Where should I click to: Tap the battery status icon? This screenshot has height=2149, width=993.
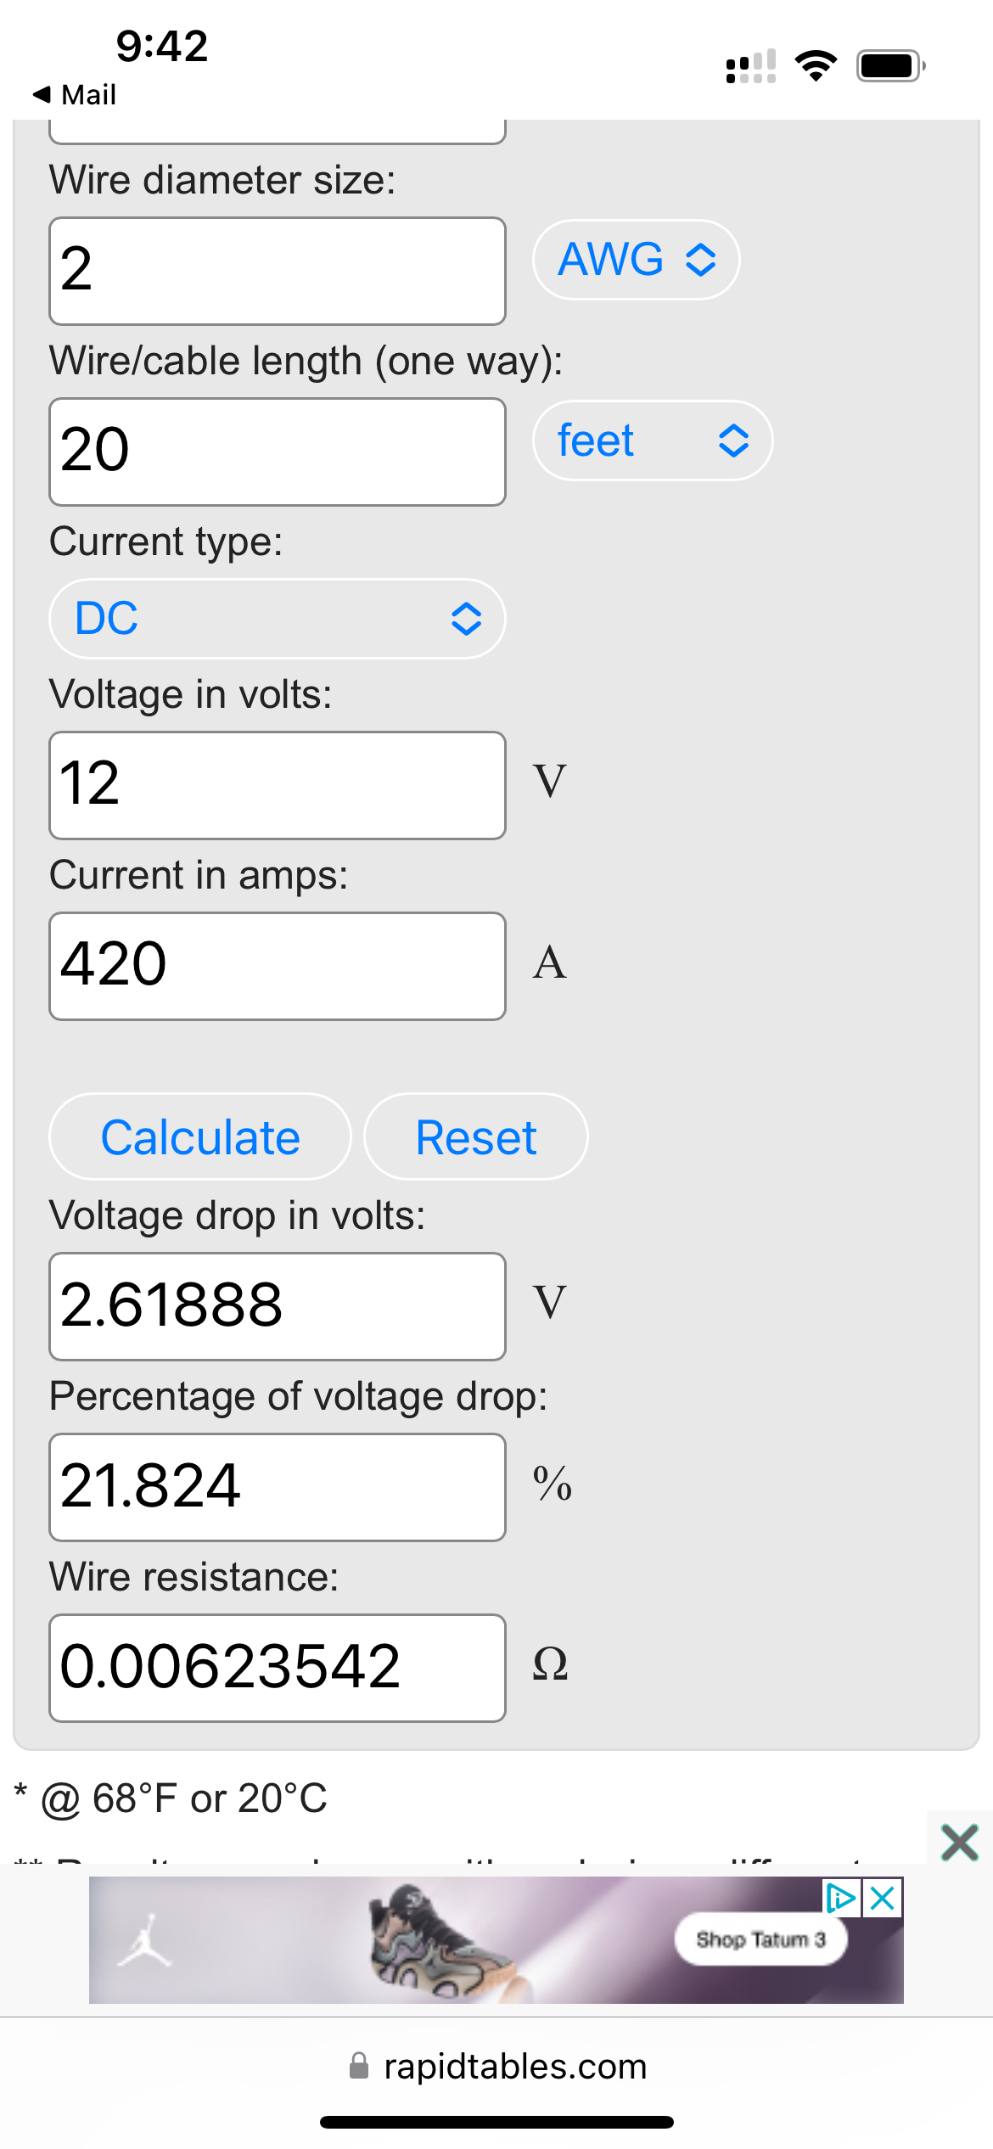pos(890,65)
